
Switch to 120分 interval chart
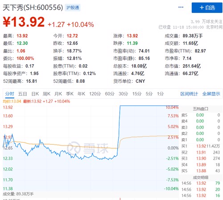click(x=95, y=94)
